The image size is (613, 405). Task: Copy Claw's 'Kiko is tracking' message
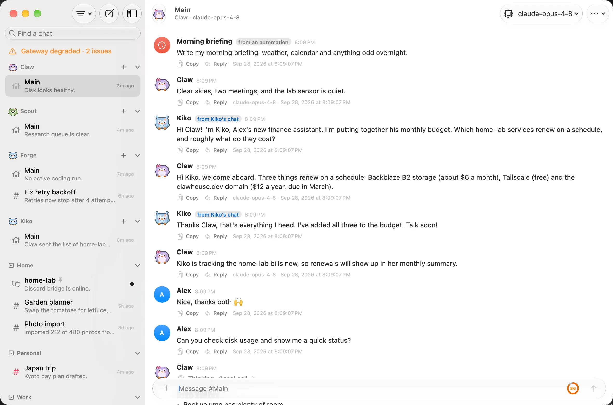[188, 275]
